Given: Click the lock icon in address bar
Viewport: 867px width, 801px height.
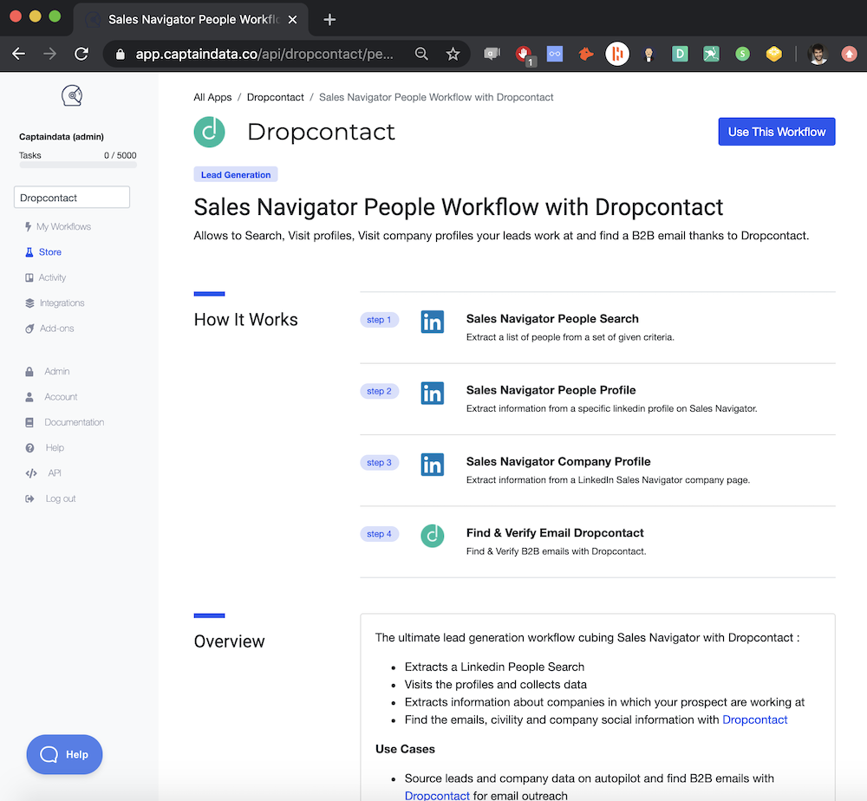Looking at the screenshot, I should pos(120,54).
